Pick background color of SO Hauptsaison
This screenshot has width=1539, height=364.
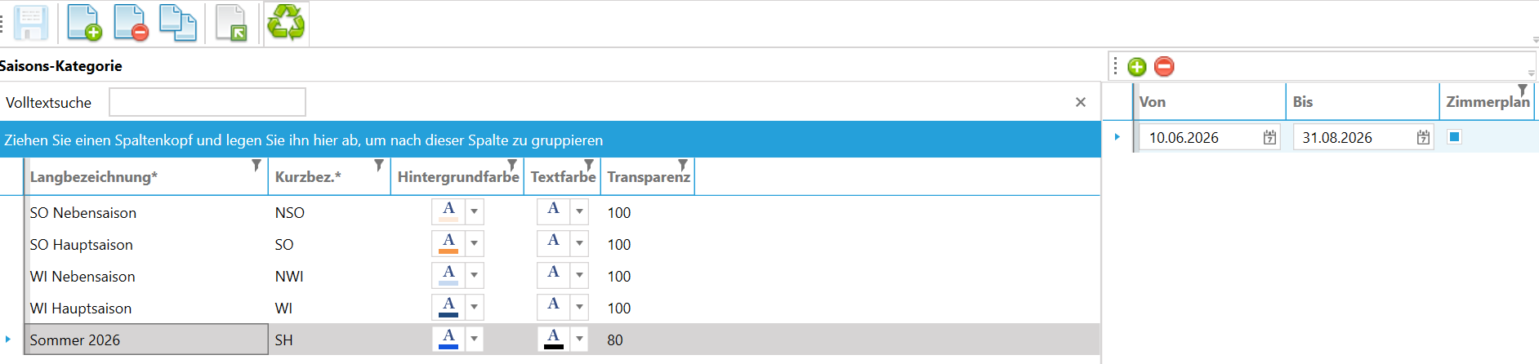[448, 244]
